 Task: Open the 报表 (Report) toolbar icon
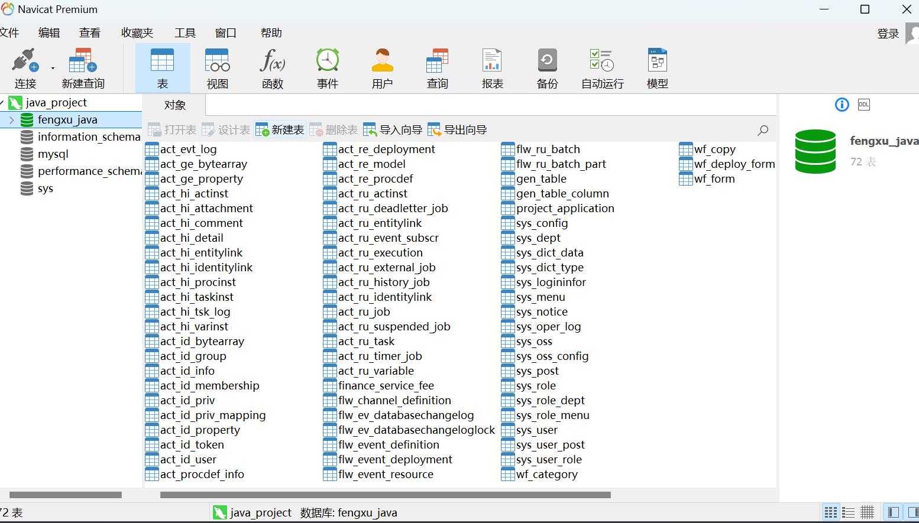coord(492,68)
